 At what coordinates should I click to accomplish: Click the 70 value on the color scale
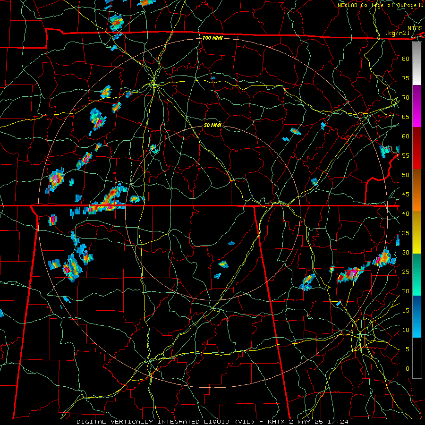click(x=406, y=98)
